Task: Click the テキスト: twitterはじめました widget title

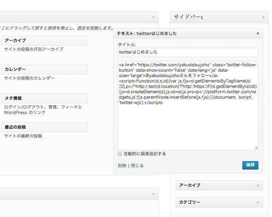Action: (147, 33)
